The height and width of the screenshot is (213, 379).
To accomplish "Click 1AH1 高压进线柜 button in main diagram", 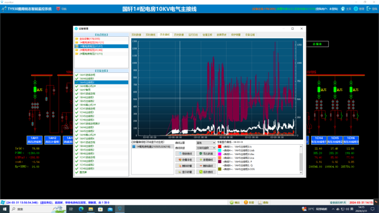I will coord(35,140).
